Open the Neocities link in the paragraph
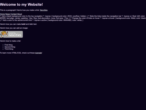146x110 pixels. click(44, 10)
